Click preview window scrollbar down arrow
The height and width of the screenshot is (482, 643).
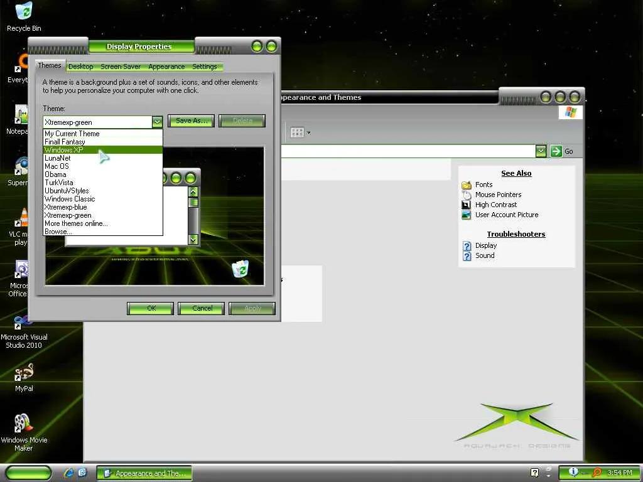tap(193, 239)
